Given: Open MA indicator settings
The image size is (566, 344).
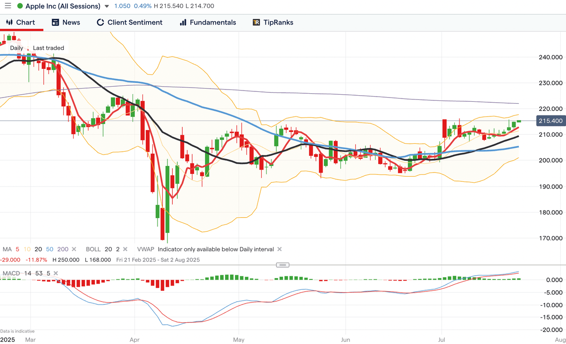Looking at the screenshot, I should 7,249.
